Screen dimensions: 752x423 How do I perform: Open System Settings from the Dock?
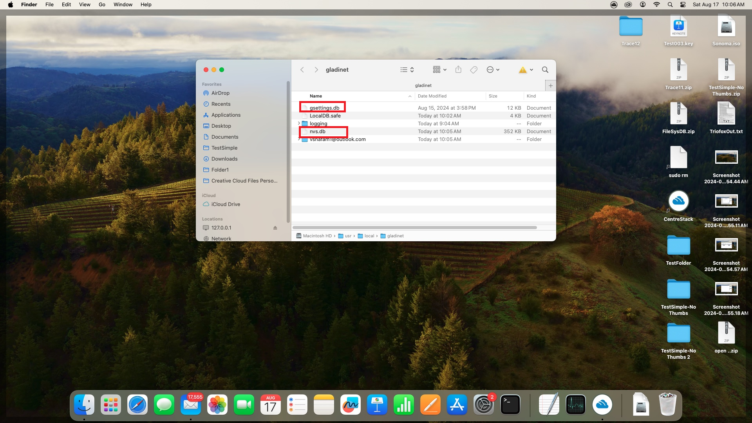[484, 405]
